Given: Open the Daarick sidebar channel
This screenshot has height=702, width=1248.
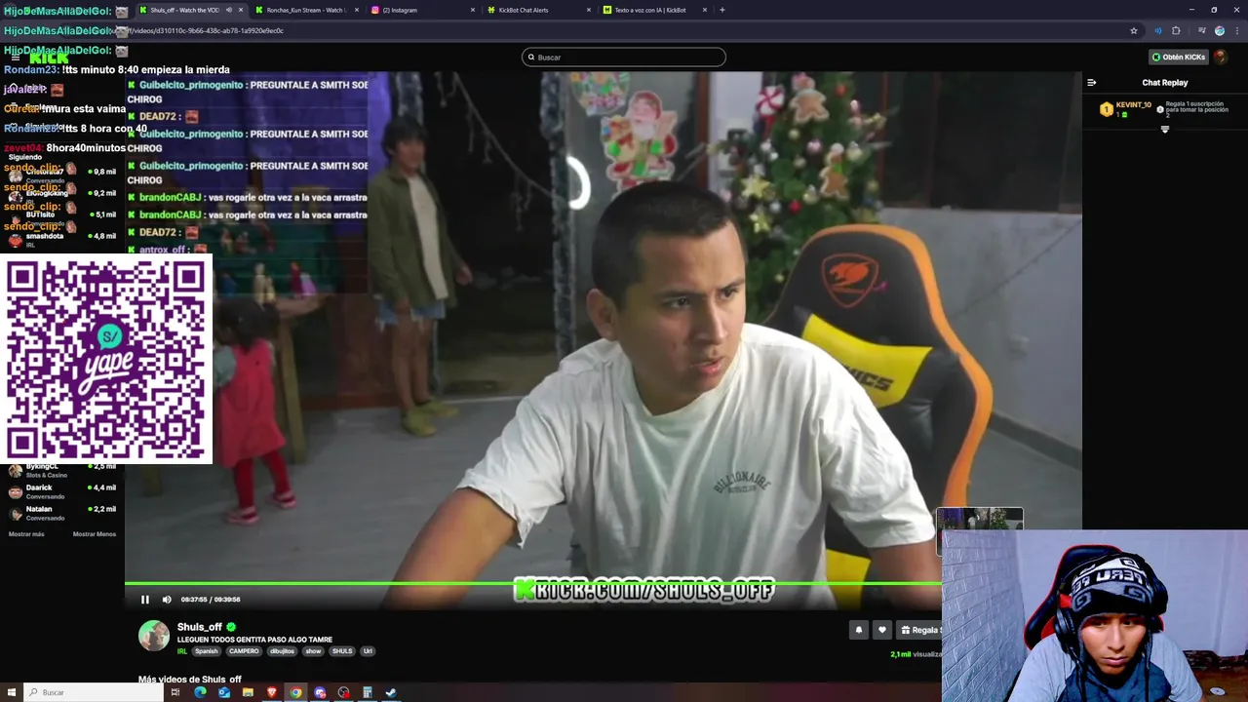Looking at the screenshot, I should pos(62,491).
